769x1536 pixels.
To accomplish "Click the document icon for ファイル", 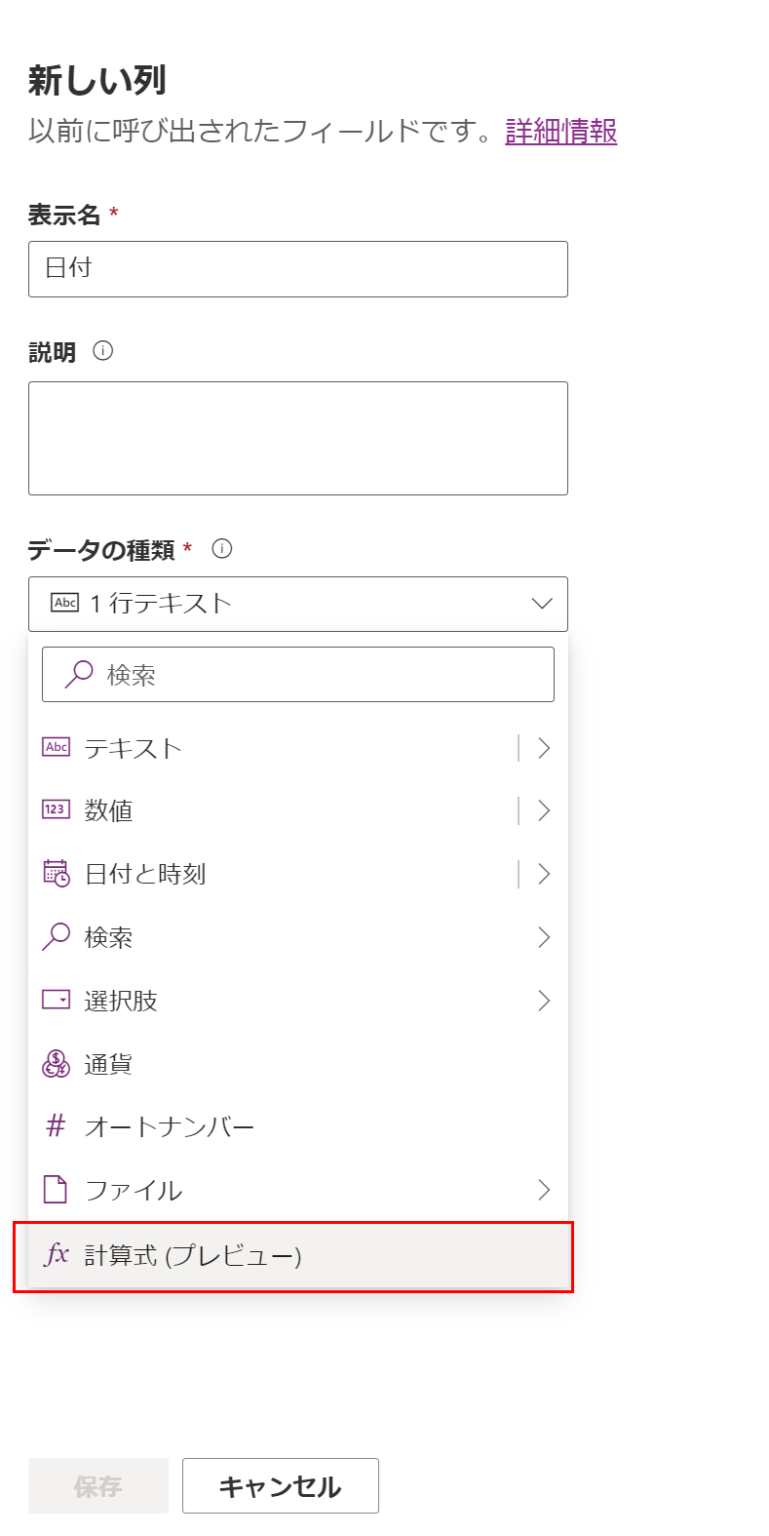I will click(x=57, y=1190).
